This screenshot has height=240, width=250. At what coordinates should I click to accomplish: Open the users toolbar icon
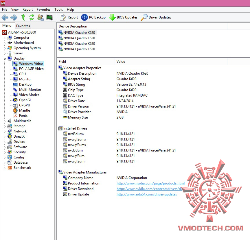[41, 17]
